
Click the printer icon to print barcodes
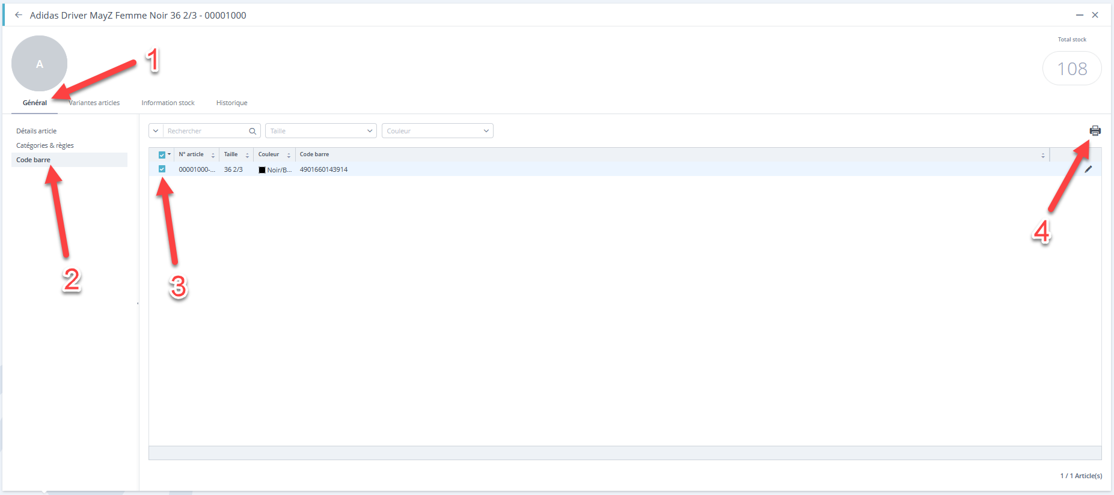pos(1095,131)
